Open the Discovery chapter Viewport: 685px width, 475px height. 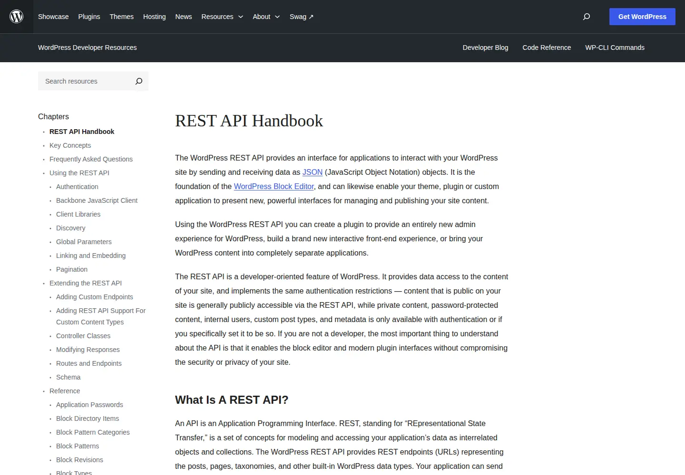[x=70, y=228]
